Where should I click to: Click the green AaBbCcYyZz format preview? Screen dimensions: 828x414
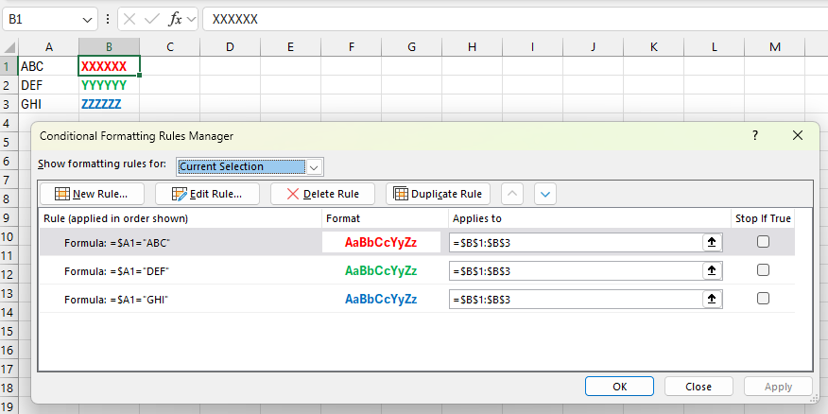click(381, 271)
